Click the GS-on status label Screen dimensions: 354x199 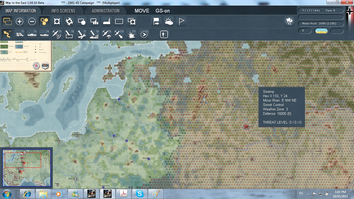pyautogui.click(x=162, y=11)
